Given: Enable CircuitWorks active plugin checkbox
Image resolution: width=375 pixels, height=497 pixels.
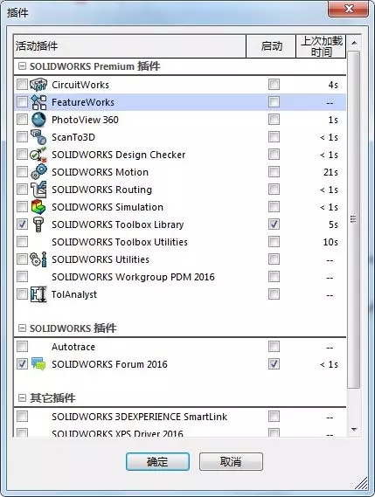Looking at the screenshot, I should [22, 85].
